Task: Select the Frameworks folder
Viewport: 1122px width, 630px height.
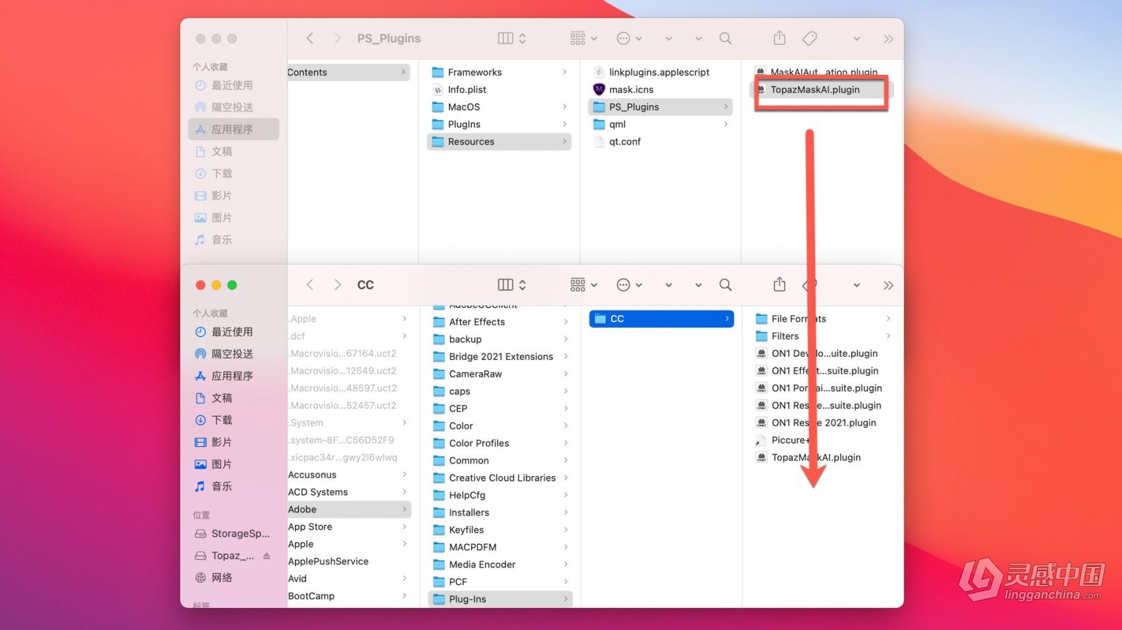Action: [x=499, y=72]
